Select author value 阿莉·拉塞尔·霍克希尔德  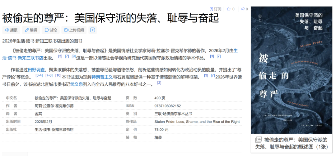tap(54, 106)
